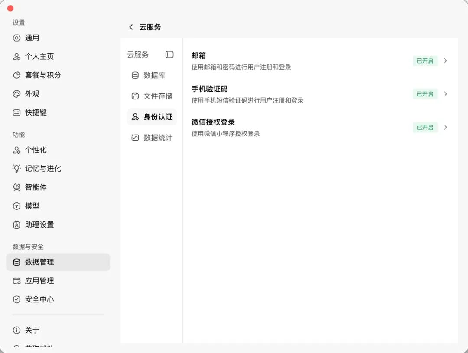Screen dimensions: 468x353
Task: Click the 记忆与进化 lightbulb icon
Action: [x=17, y=169]
